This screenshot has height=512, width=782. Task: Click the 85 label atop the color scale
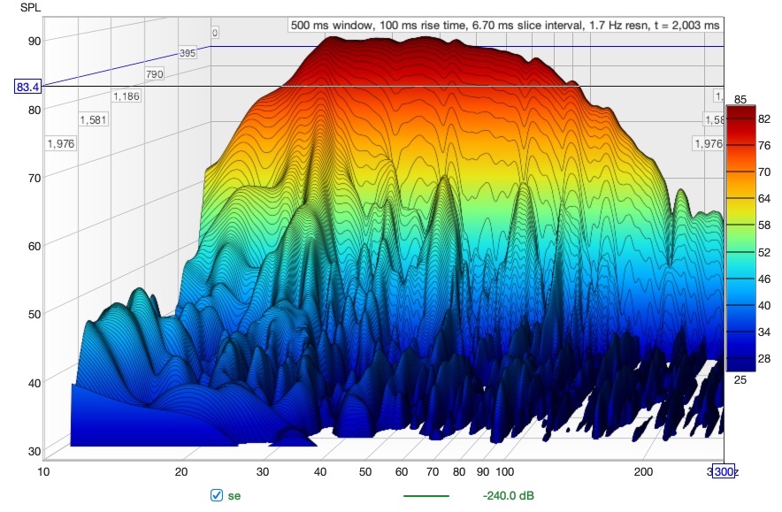740,99
